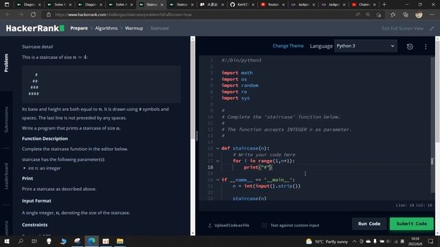Screen dimensions: 440x247
Task: Switch to the active Staircase browser tab
Action: point(151,5)
